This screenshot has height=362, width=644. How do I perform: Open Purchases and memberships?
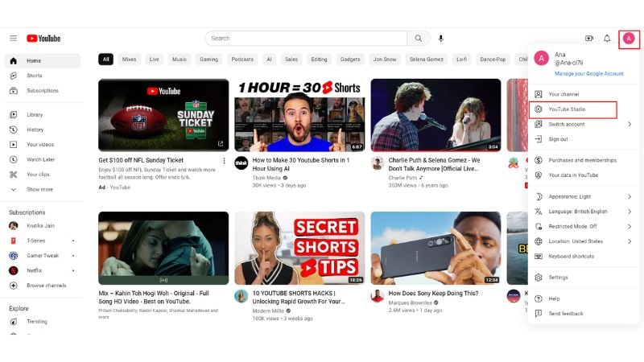click(584, 160)
